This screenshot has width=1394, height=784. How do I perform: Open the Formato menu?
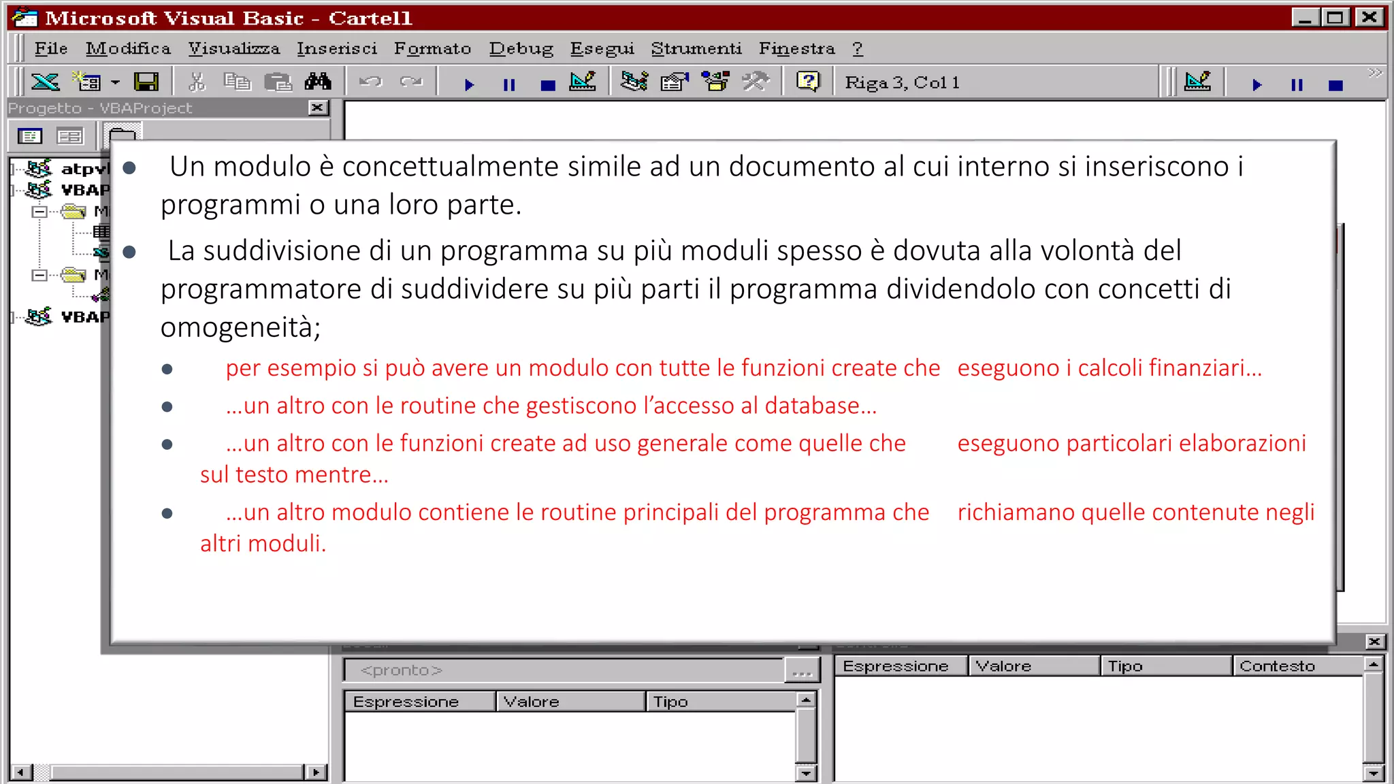pyautogui.click(x=433, y=48)
